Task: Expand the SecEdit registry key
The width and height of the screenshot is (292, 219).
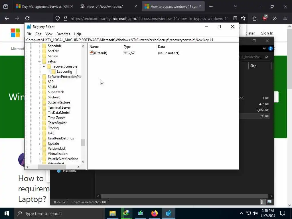Action: coord(39,51)
